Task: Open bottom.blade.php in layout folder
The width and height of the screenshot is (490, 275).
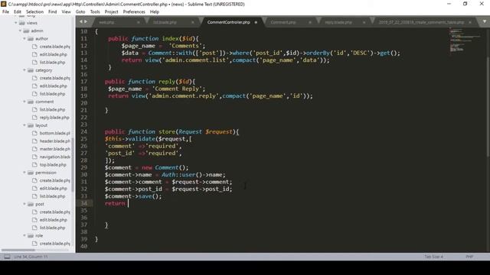Action: [x=54, y=133]
